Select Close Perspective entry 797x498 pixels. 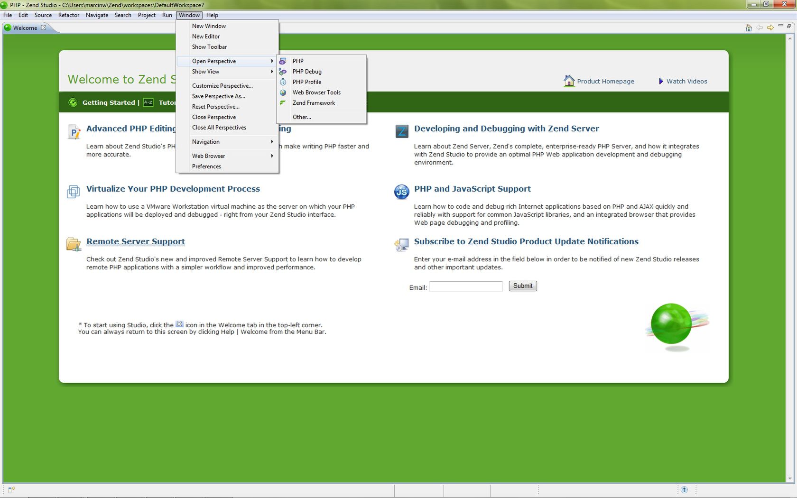pyautogui.click(x=227, y=117)
